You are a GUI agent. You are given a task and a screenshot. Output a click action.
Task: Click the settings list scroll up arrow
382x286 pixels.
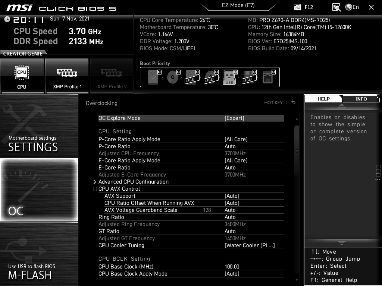point(297,119)
